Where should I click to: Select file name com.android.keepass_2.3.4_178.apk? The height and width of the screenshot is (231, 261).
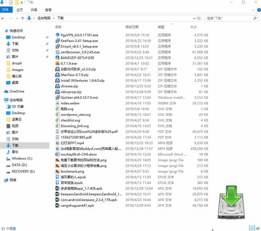[89, 200]
